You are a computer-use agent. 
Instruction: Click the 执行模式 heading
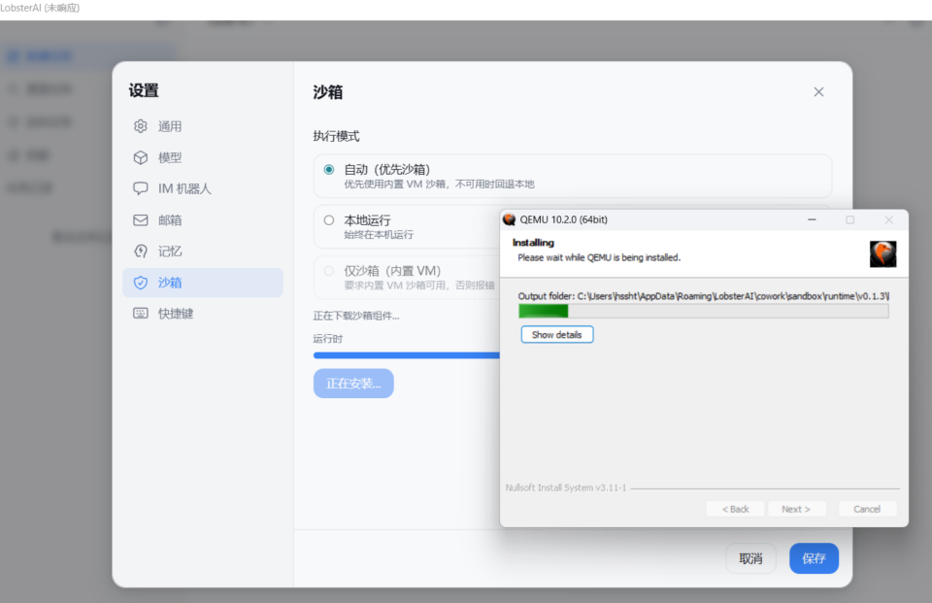[x=337, y=136]
